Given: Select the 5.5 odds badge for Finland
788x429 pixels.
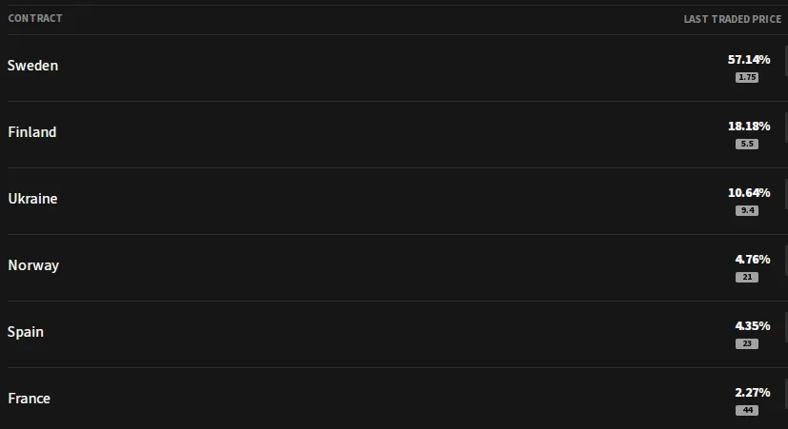Looking at the screenshot, I should 747,144.
